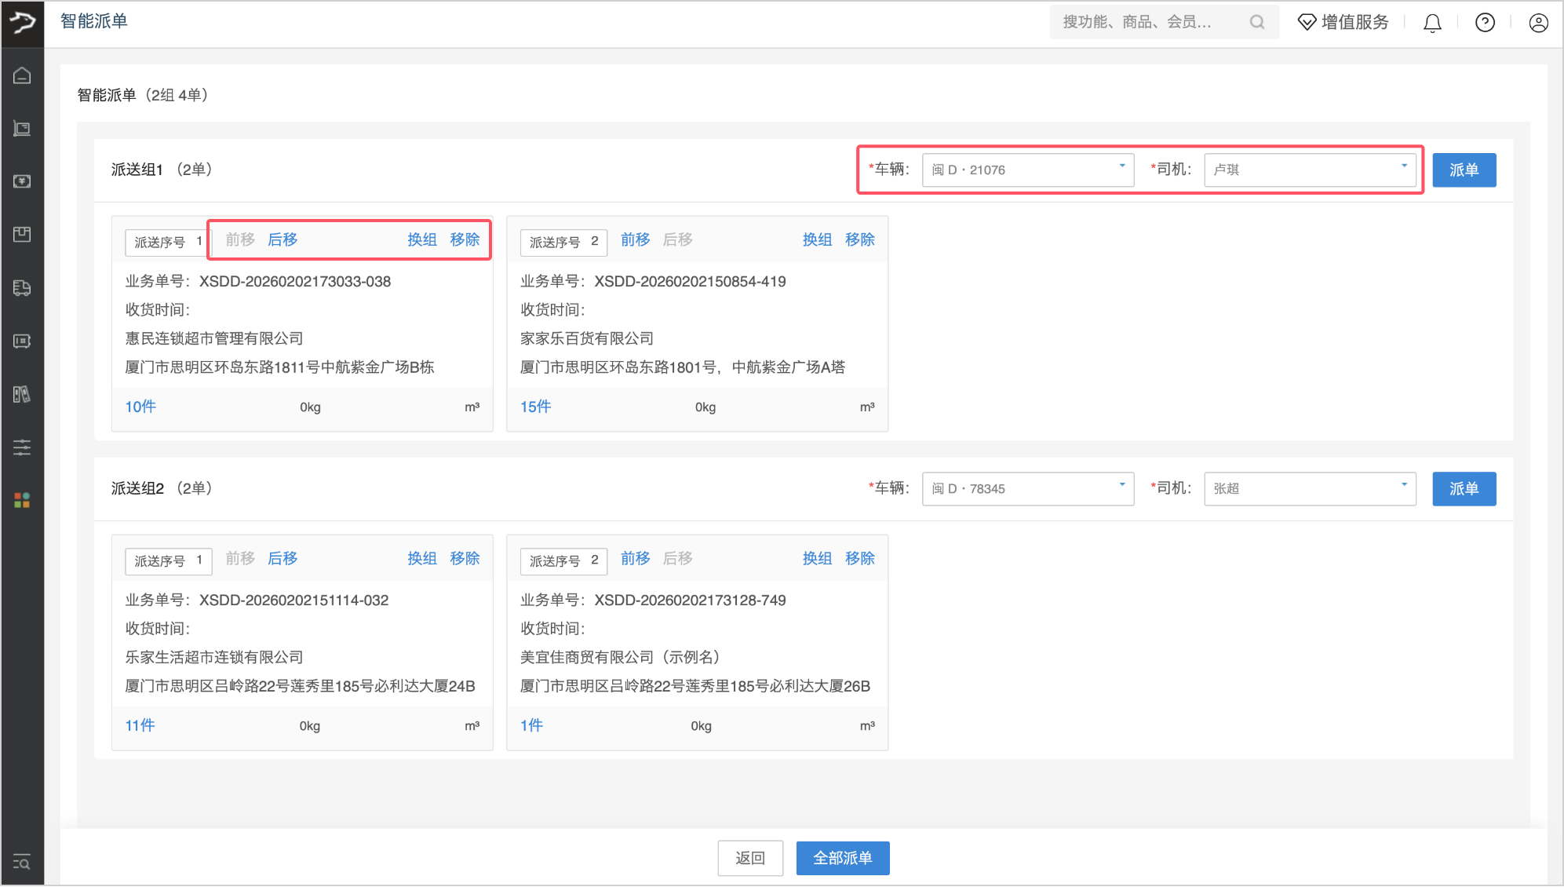This screenshot has width=1564, height=887.
Task: Click the help question mark icon
Action: 1485,23
